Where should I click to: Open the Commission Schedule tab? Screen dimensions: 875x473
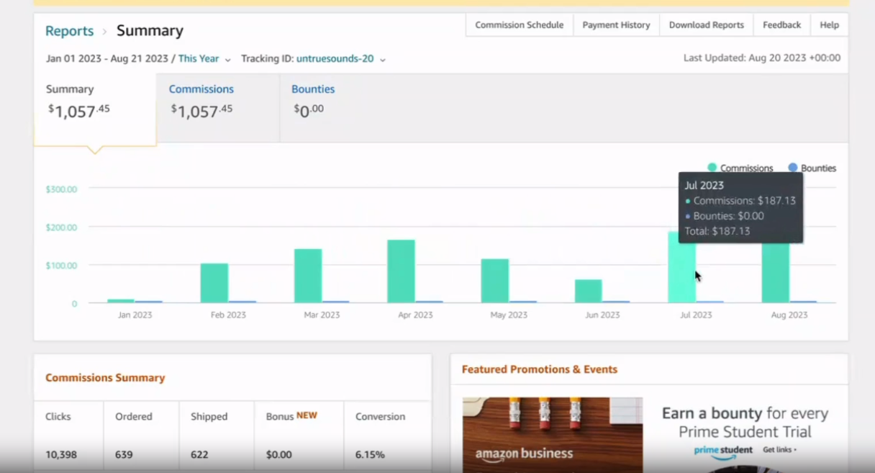pos(519,24)
